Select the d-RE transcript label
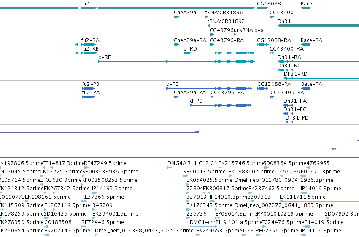 (x=105, y=57)
